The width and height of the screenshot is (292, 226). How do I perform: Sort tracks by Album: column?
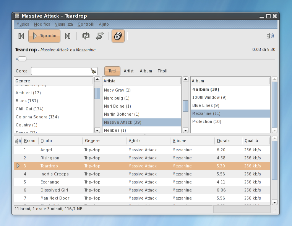pyautogui.click(x=192, y=141)
